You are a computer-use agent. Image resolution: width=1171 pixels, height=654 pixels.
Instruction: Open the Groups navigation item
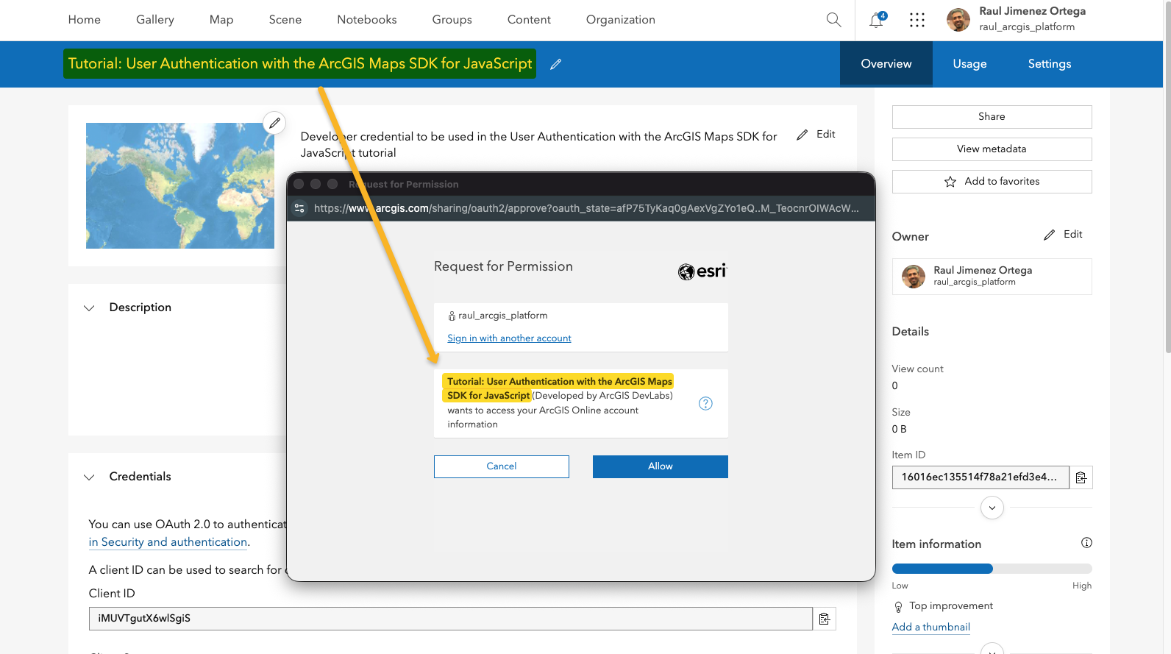tap(452, 20)
